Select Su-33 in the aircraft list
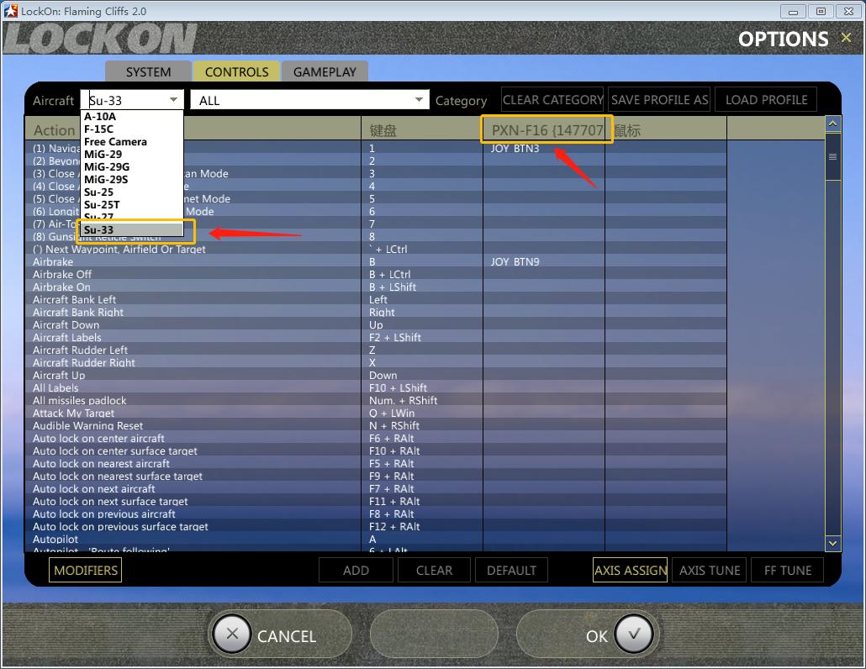The width and height of the screenshot is (866, 669). tap(132, 229)
